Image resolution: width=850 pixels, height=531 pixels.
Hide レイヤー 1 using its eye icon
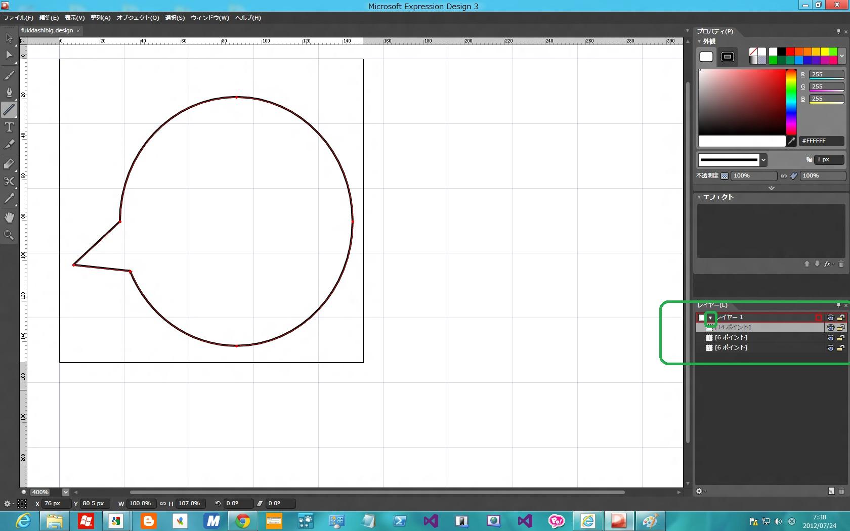830,318
